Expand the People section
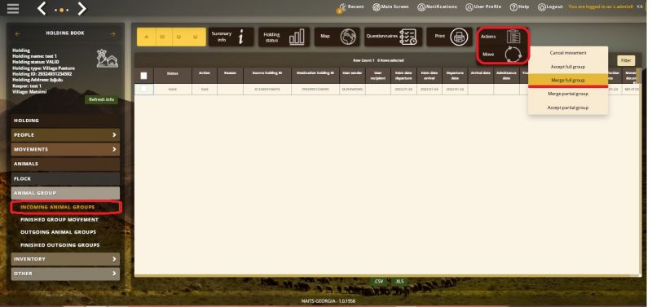Screen dimensions: 652x307 [65, 135]
